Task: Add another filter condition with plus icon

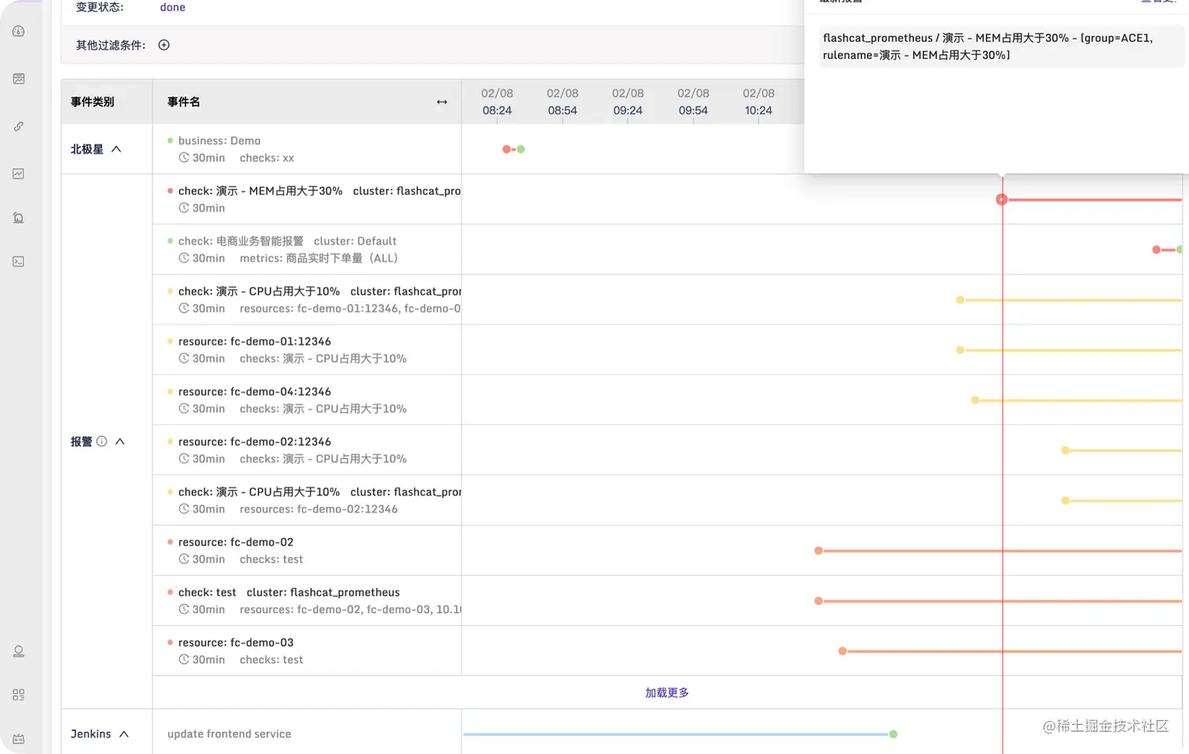Action: 164,45
